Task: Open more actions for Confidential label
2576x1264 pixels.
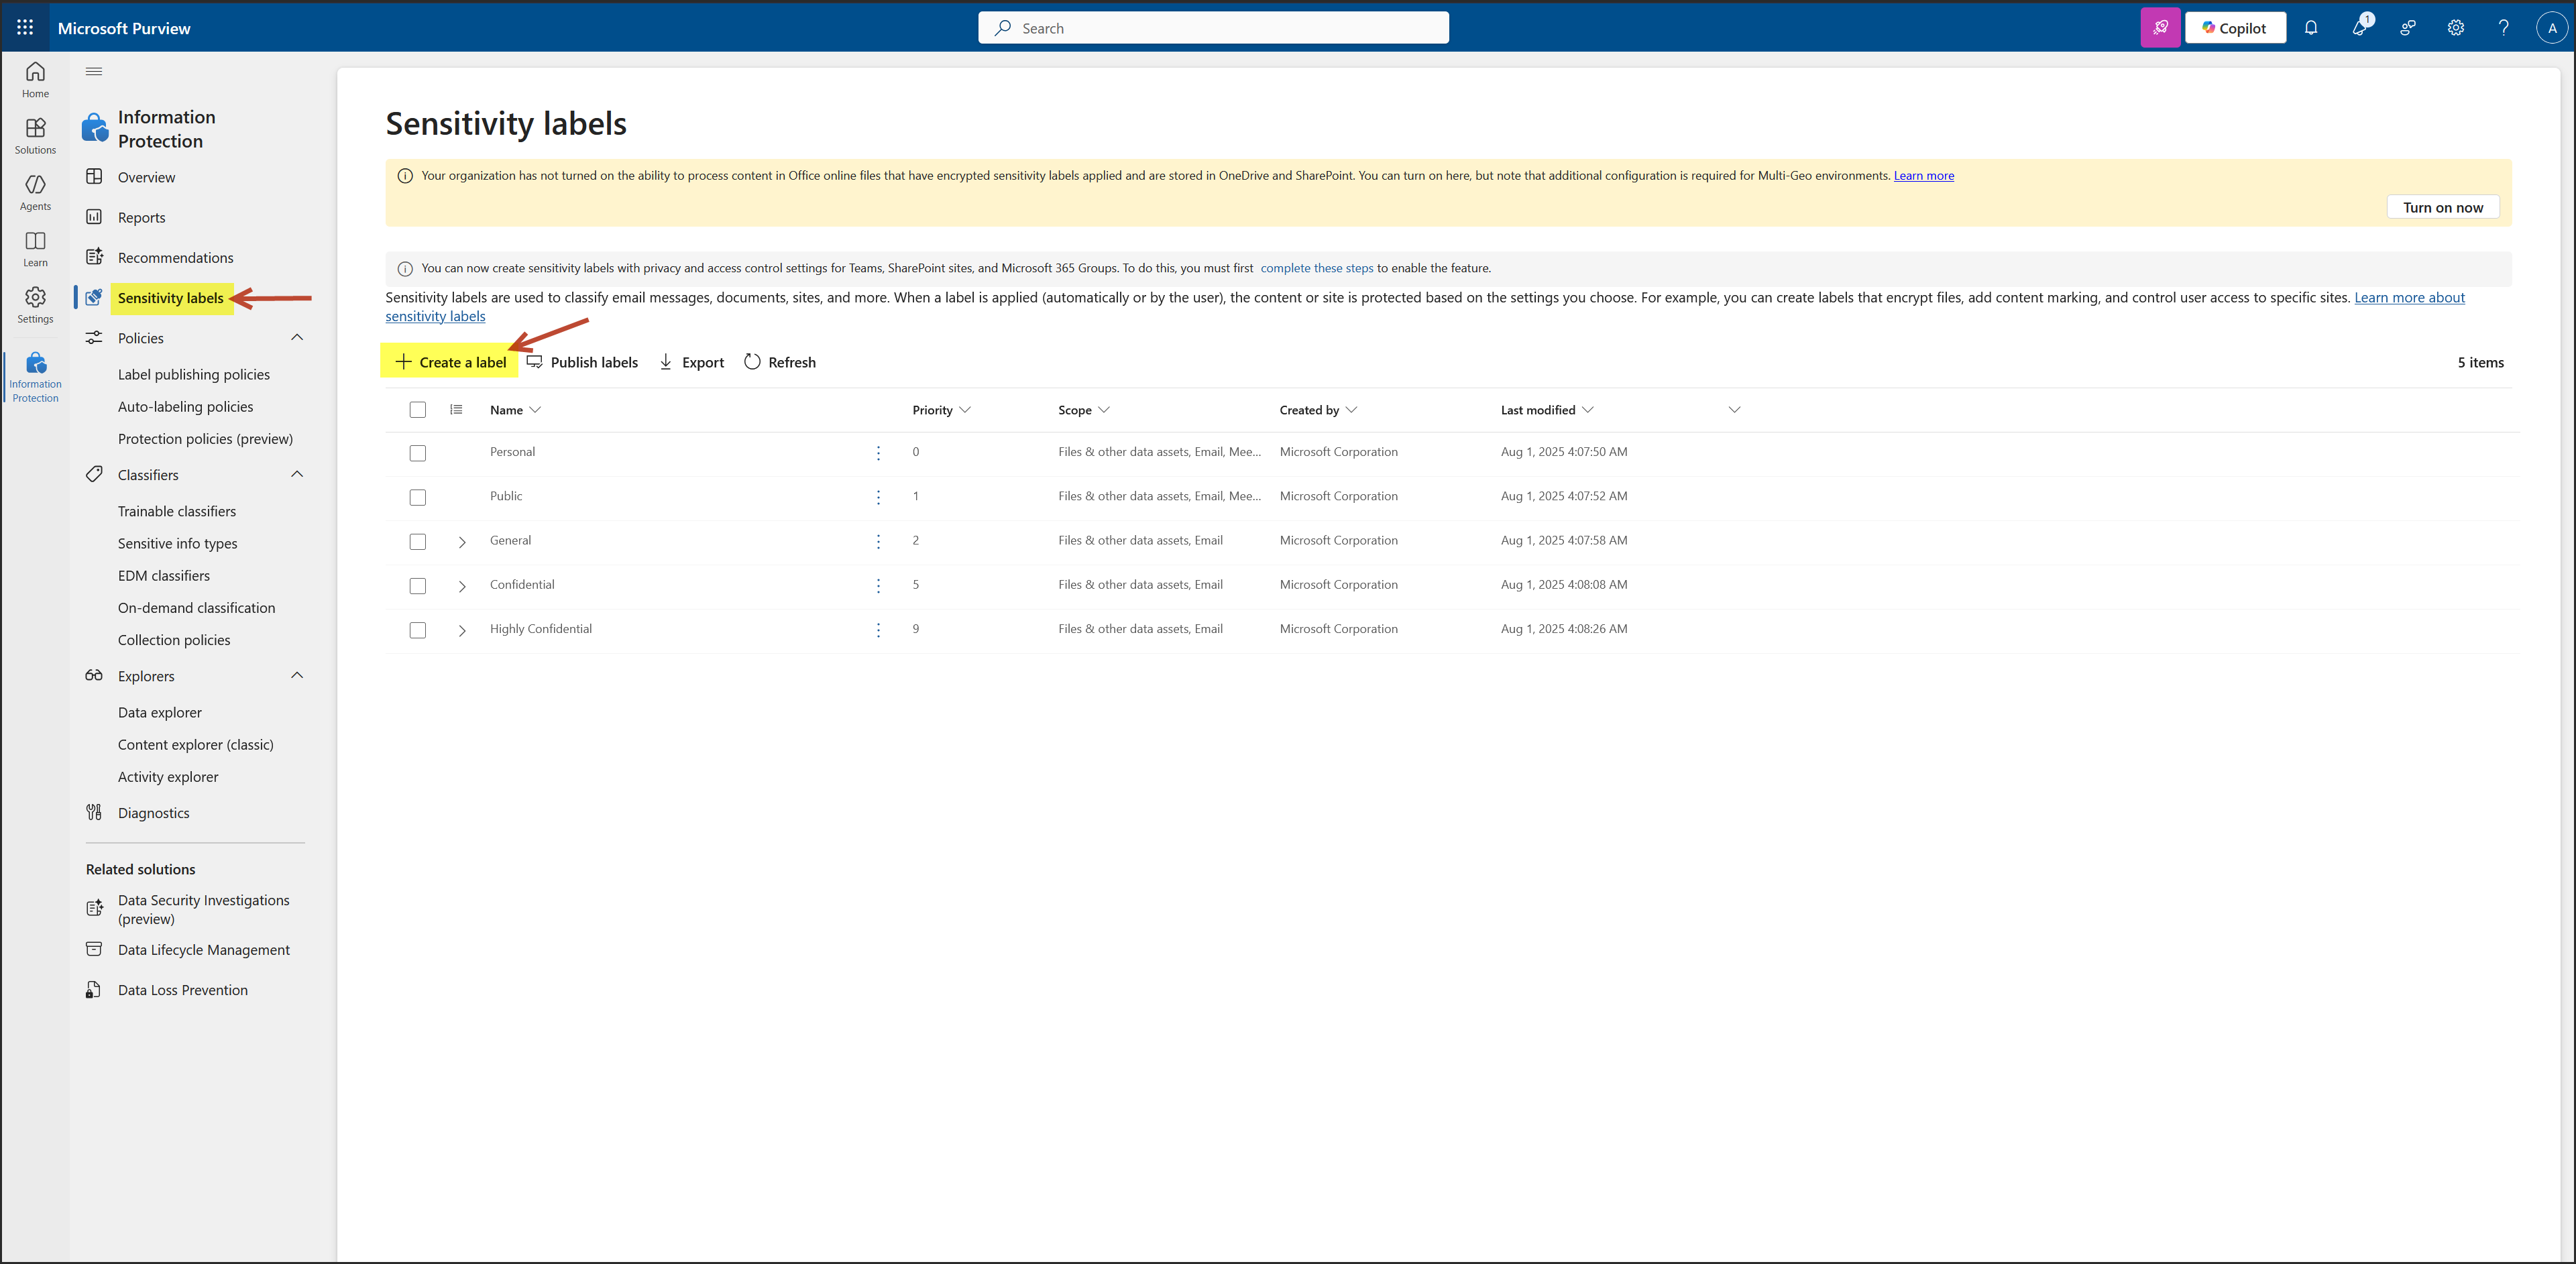Action: click(878, 586)
